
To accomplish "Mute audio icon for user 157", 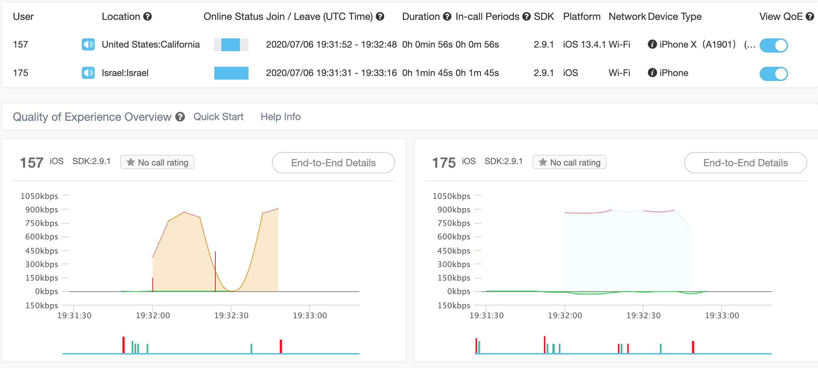I will click(x=88, y=45).
